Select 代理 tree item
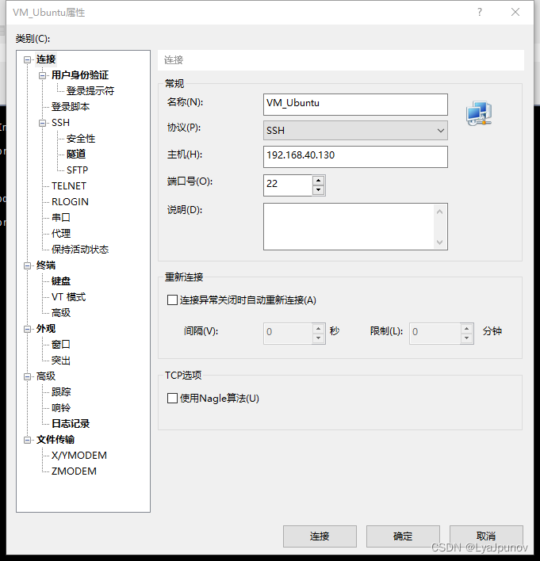The height and width of the screenshot is (561, 540). tap(61, 234)
